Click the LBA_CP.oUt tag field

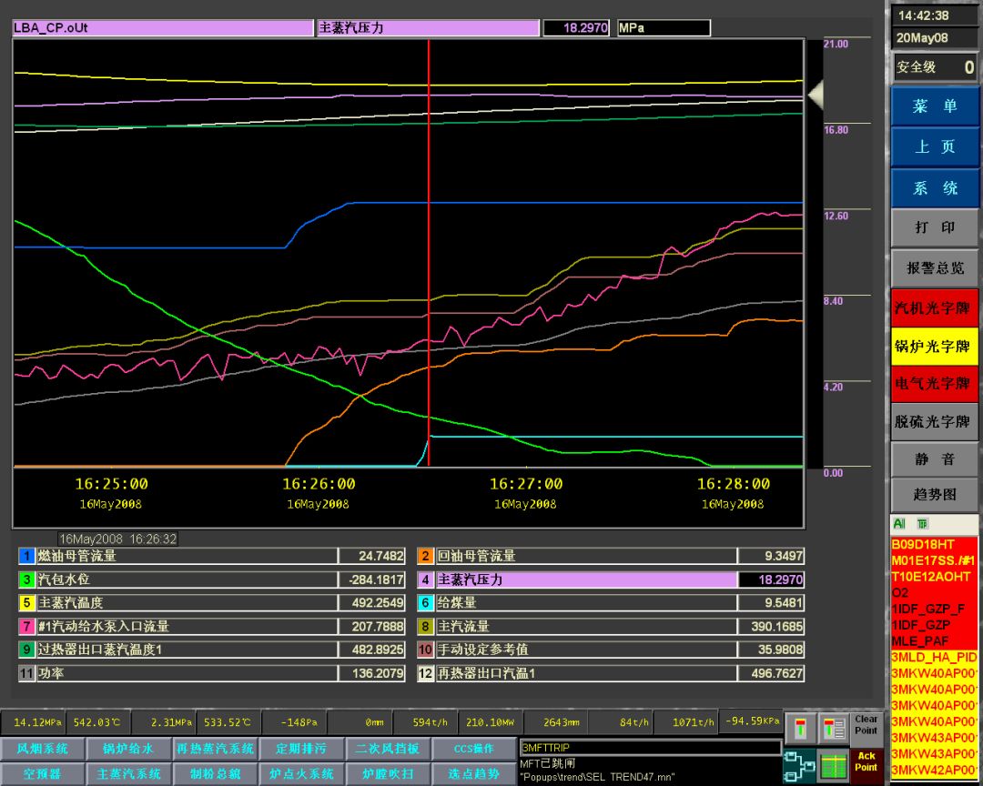162,27
